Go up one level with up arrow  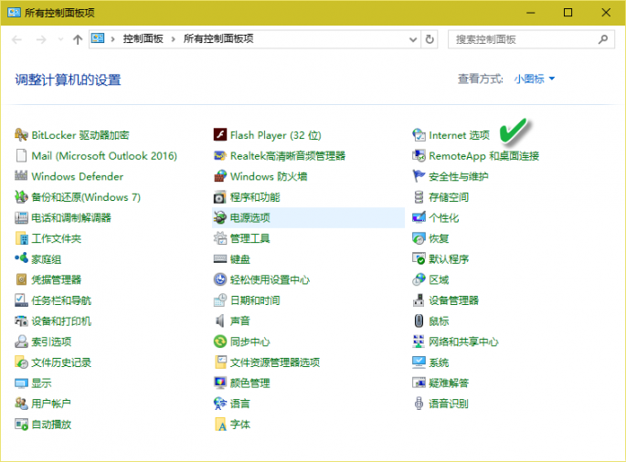click(78, 39)
